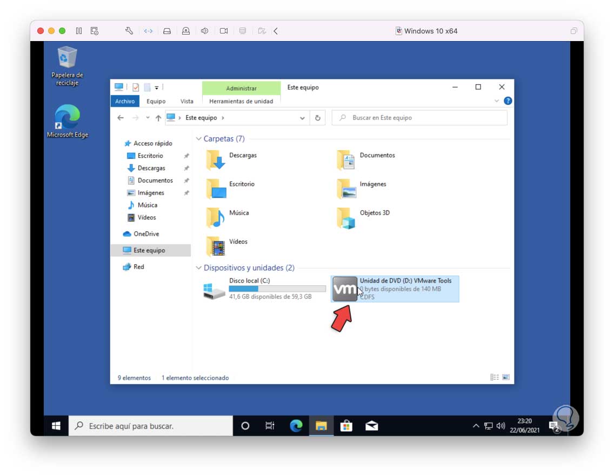Expand the ribbon with the chevron
The image size is (614, 476).
pyautogui.click(x=497, y=101)
